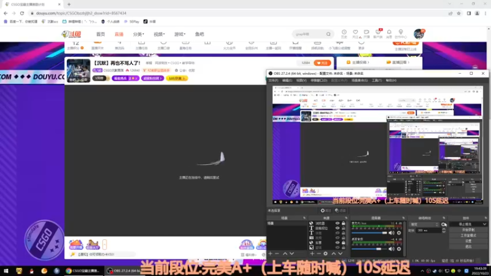This screenshot has width=491, height=276.
Task: Pop out the Sources dock panel
Action: tap(346, 218)
